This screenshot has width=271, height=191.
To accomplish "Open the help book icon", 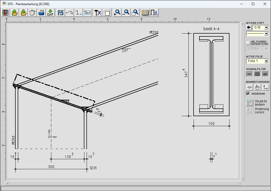I will click(145, 13).
